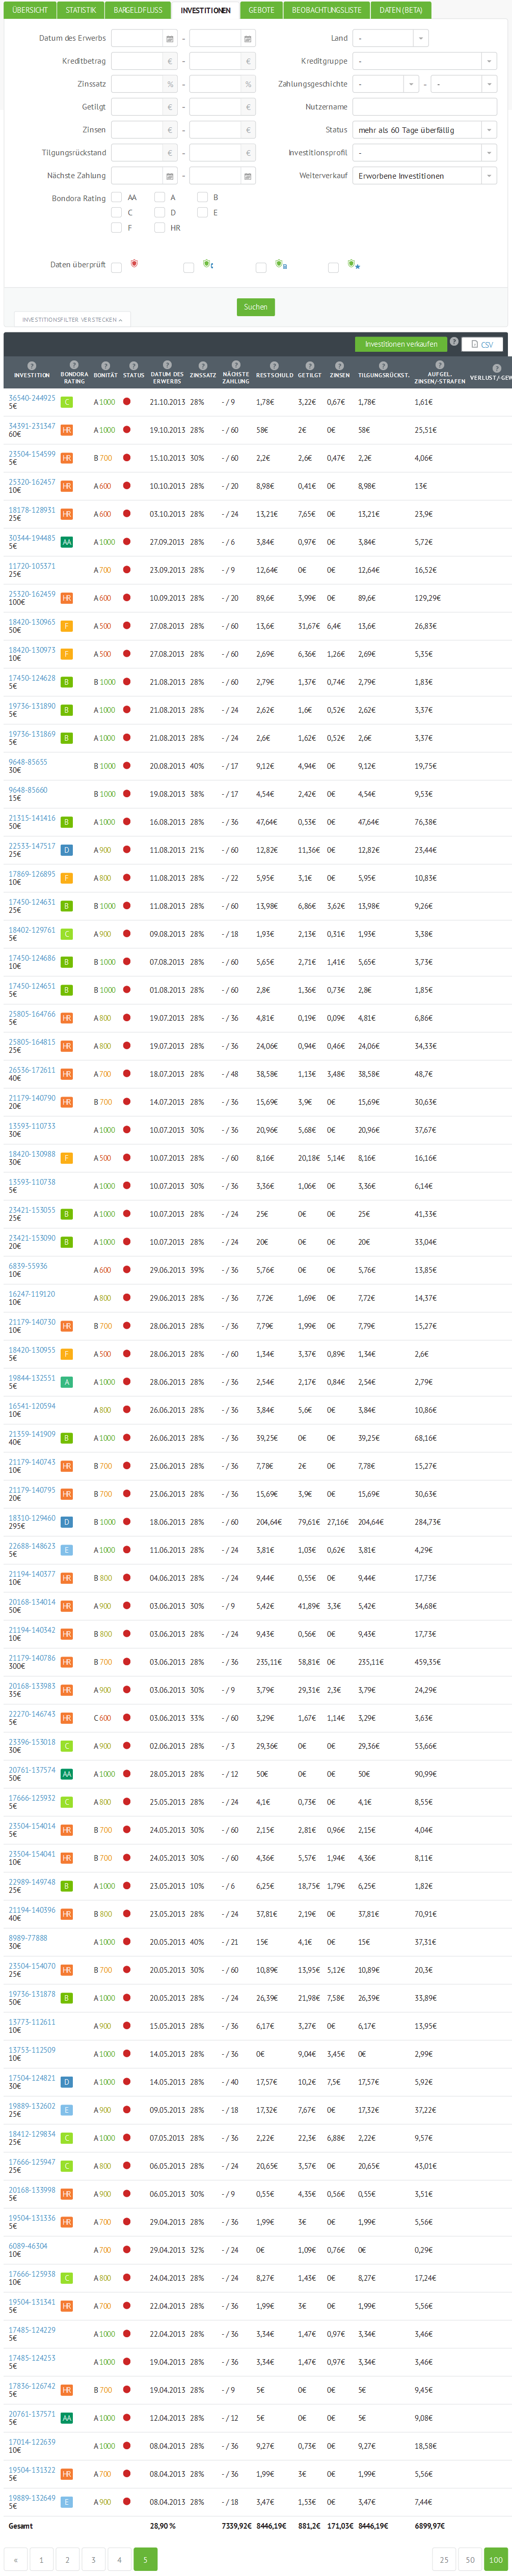512x2576 pixels.
Task: Tick the C Bondora Rating checkbox
Action: coord(117,212)
